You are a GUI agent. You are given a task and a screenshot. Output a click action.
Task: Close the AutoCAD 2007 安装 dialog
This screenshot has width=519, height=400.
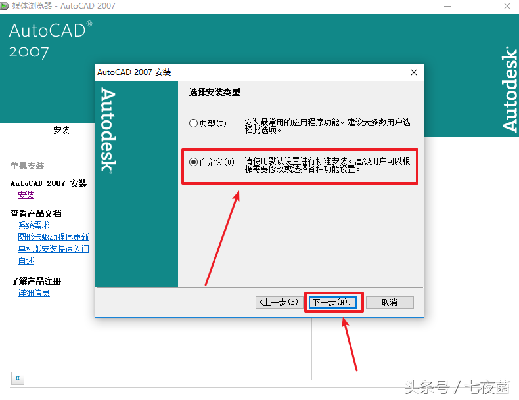tap(414, 72)
